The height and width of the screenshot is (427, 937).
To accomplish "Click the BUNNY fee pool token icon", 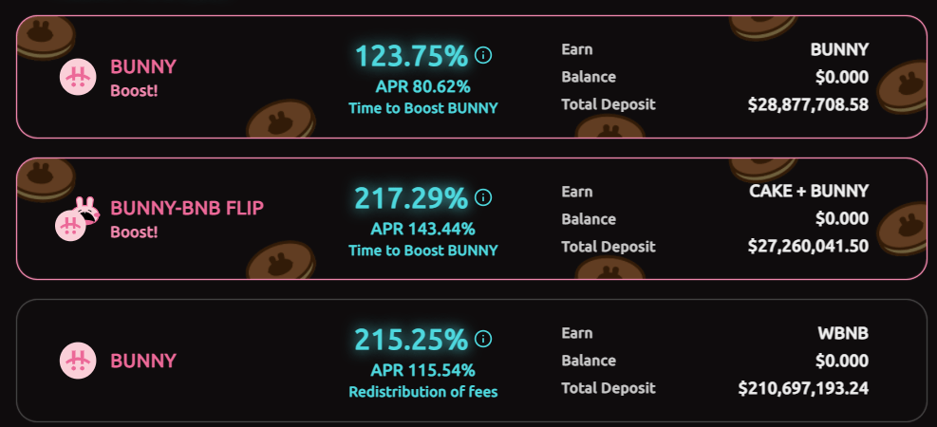I will pyautogui.click(x=78, y=361).
